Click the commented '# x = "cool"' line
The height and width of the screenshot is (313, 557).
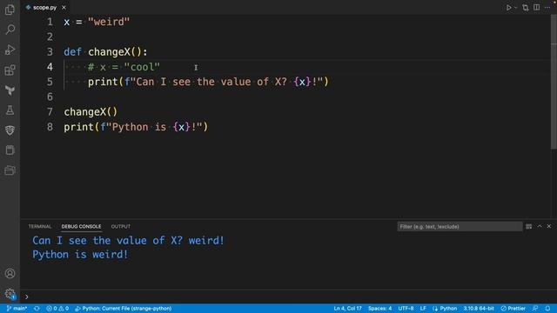(x=124, y=67)
